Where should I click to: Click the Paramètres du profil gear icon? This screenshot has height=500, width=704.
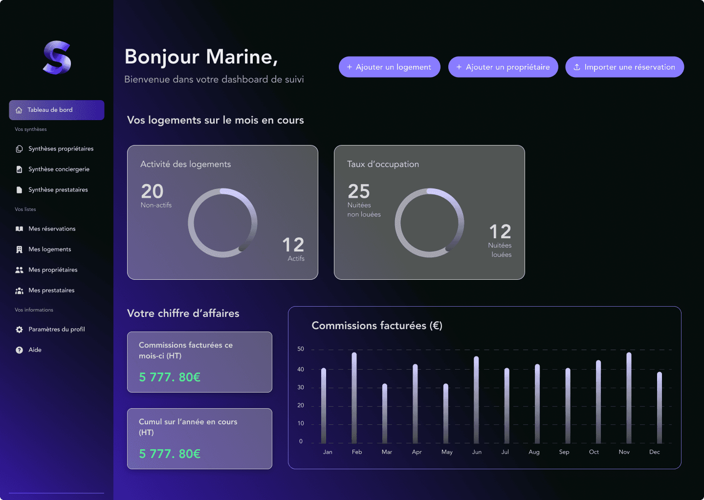(x=19, y=330)
